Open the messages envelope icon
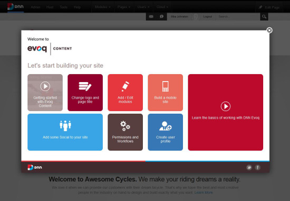Screen dimensions: 290x201 click(151, 17)
